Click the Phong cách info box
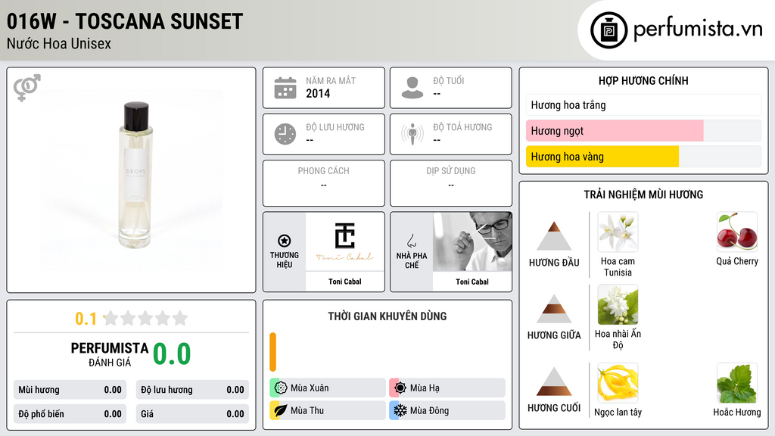The height and width of the screenshot is (436, 775). point(324,183)
